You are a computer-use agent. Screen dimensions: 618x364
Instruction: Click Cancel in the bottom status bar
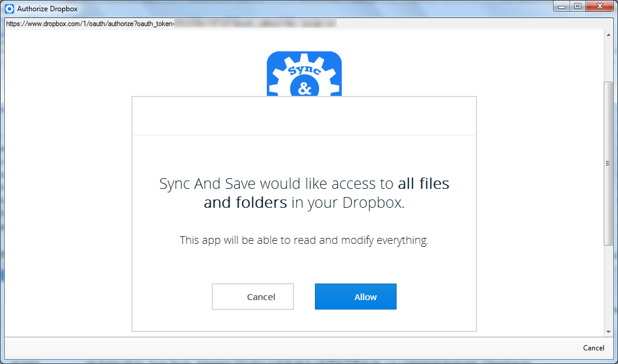click(x=594, y=348)
